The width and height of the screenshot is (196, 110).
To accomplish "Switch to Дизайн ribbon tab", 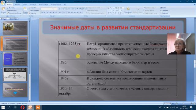I will (24, 5).
